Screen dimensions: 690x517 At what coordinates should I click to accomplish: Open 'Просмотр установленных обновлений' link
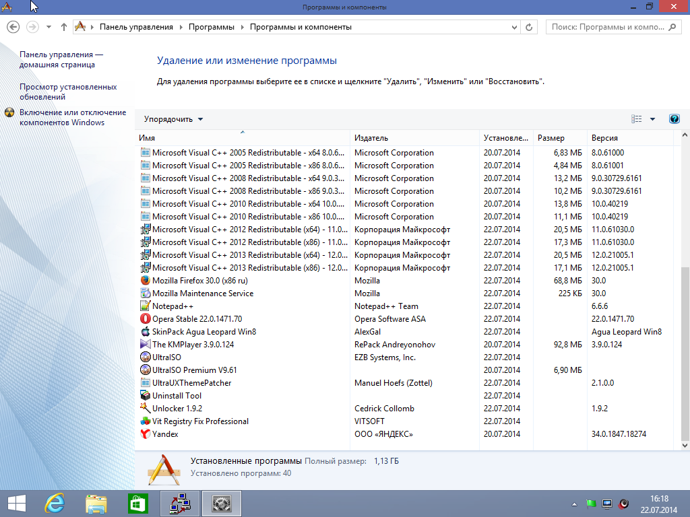pos(68,92)
